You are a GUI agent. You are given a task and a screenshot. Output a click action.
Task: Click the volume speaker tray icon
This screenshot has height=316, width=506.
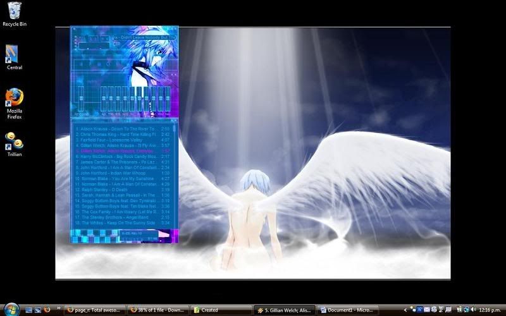point(473,310)
